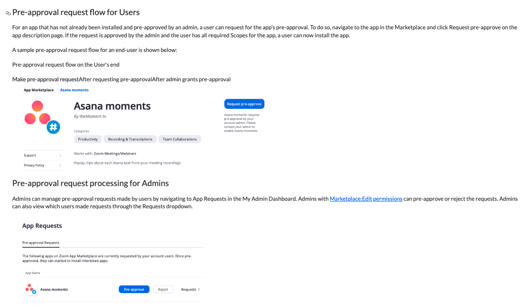Click the small Asana moments icon in App Requests
Image resolution: width=530 pixels, height=306 pixels.
click(x=31, y=290)
